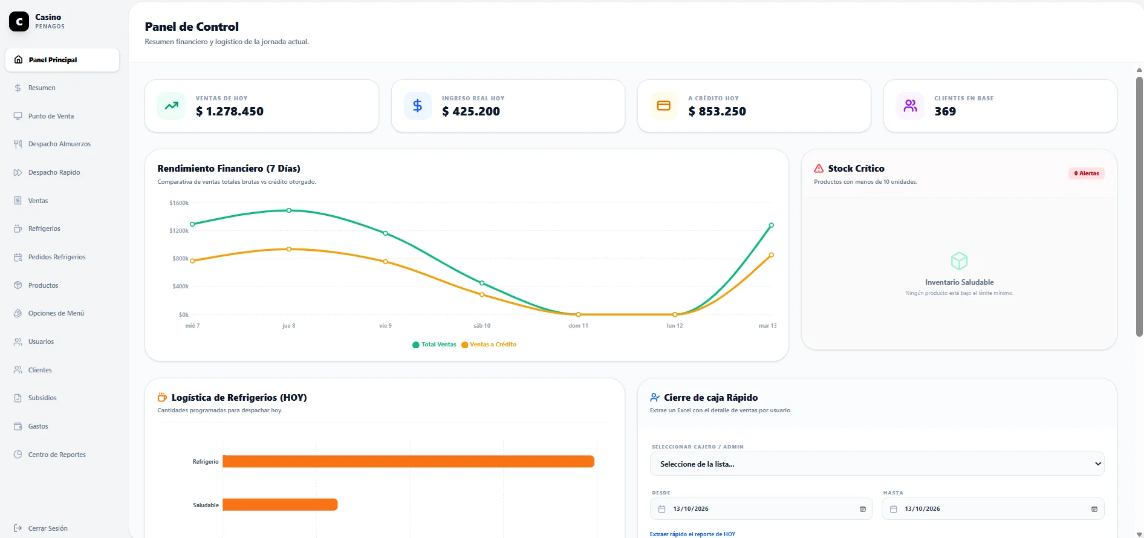Toggle Total Ventas legend series
Image resolution: width=1144 pixels, height=538 pixels.
point(434,345)
